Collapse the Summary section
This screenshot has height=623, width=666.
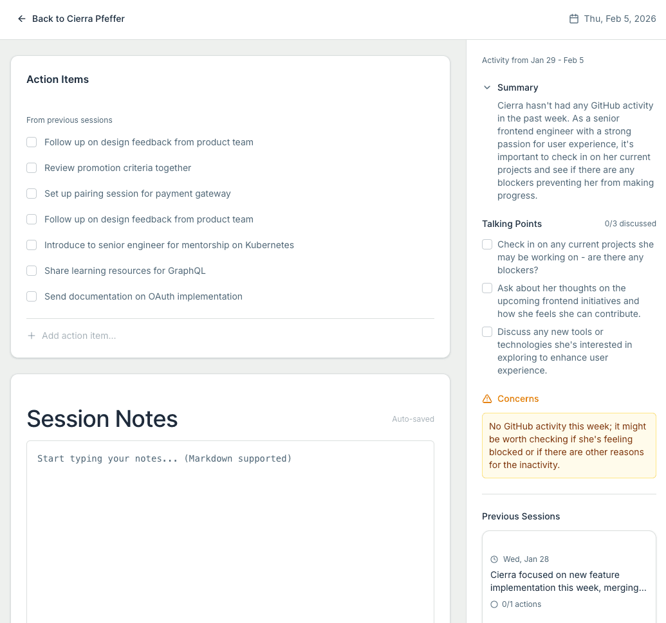(487, 87)
